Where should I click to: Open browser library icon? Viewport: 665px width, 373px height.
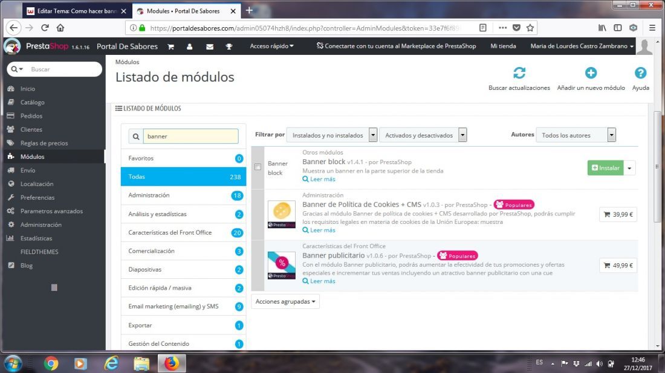point(602,28)
